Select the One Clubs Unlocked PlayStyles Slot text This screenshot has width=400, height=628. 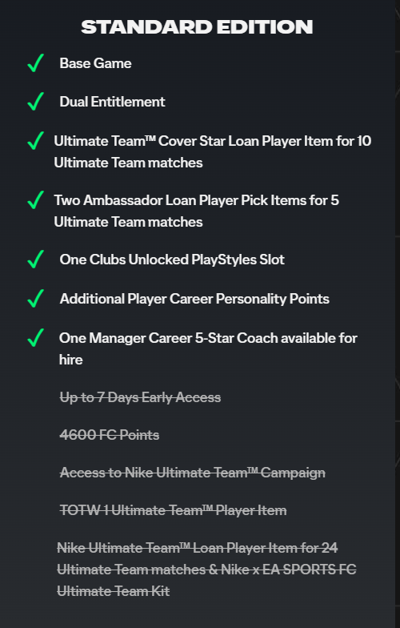172,260
